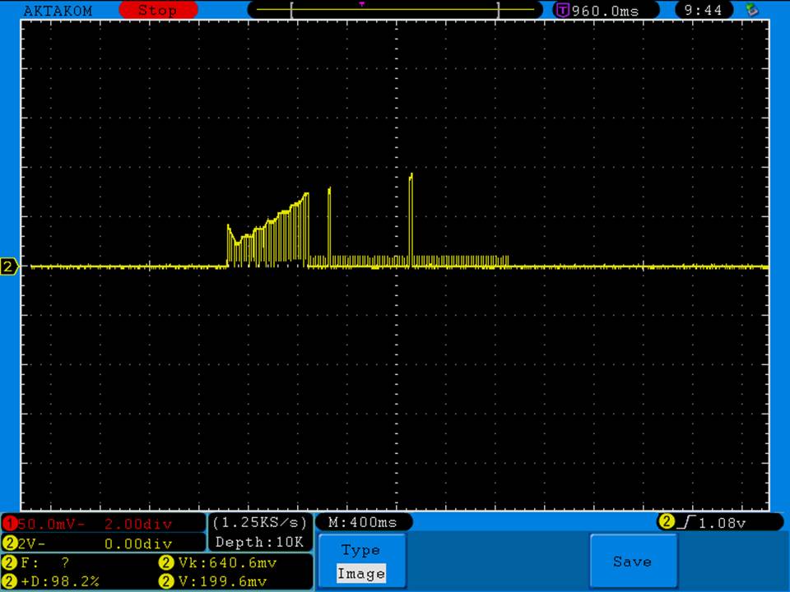Click the USB connection icon in top bar
The image size is (790, 592).
(x=750, y=10)
